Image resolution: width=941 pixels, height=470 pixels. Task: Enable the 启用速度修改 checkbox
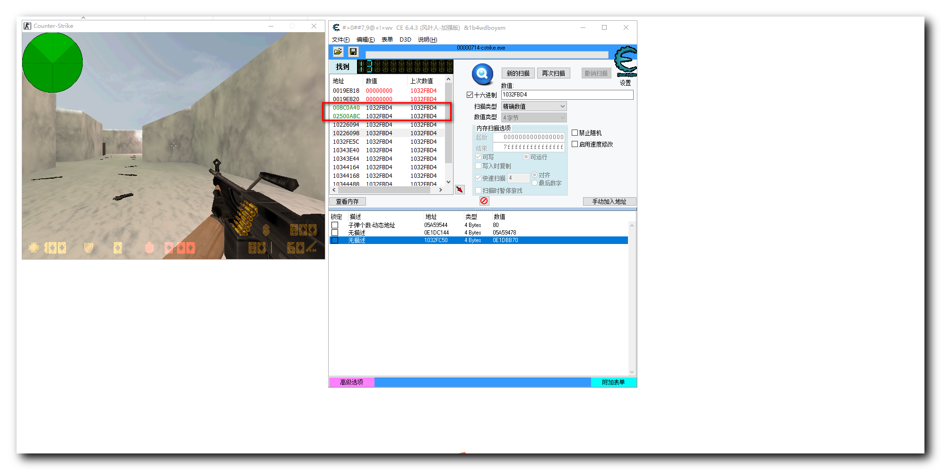(575, 144)
